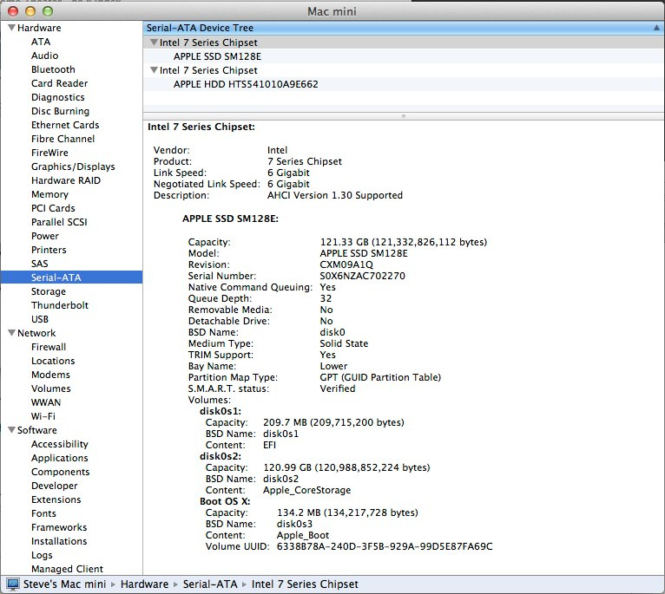Click Steve's Mac mini in the path bar
The image size is (665, 594).
tap(65, 584)
